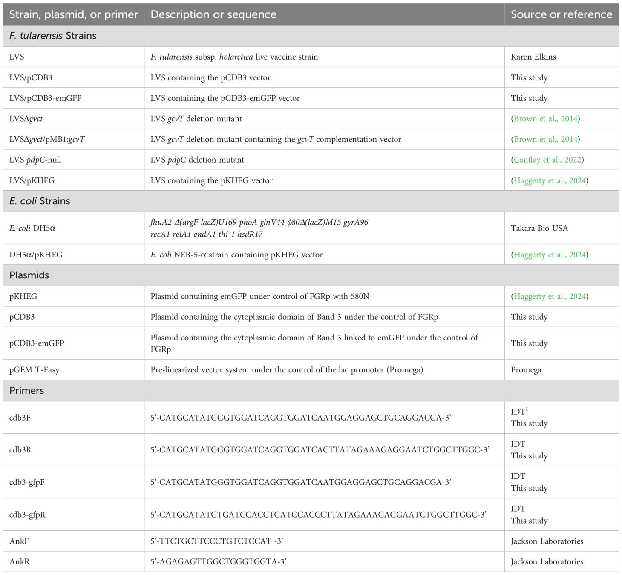Click the 'Strain, plasmid, or primer' column header
Viewport: 622px width, 575px height.
pyautogui.click(x=74, y=14)
